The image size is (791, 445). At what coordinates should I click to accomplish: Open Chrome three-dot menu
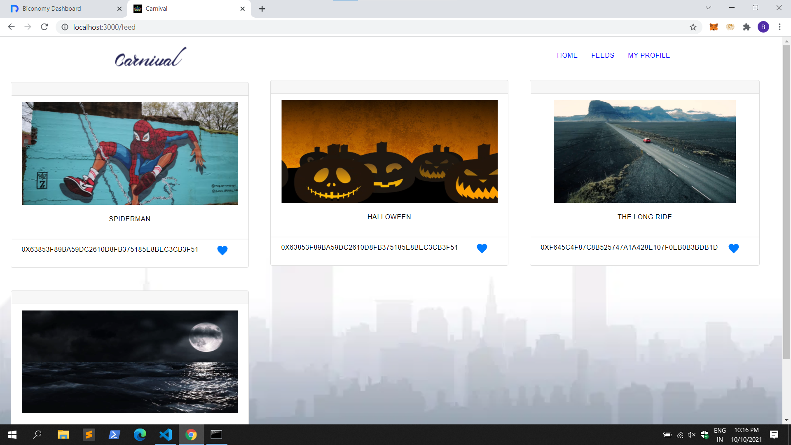coord(779,27)
